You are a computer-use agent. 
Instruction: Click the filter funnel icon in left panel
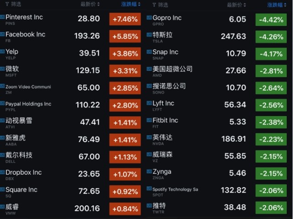(6, 4)
